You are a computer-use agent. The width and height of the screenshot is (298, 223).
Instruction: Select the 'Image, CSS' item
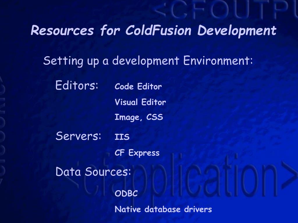point(139,117)
